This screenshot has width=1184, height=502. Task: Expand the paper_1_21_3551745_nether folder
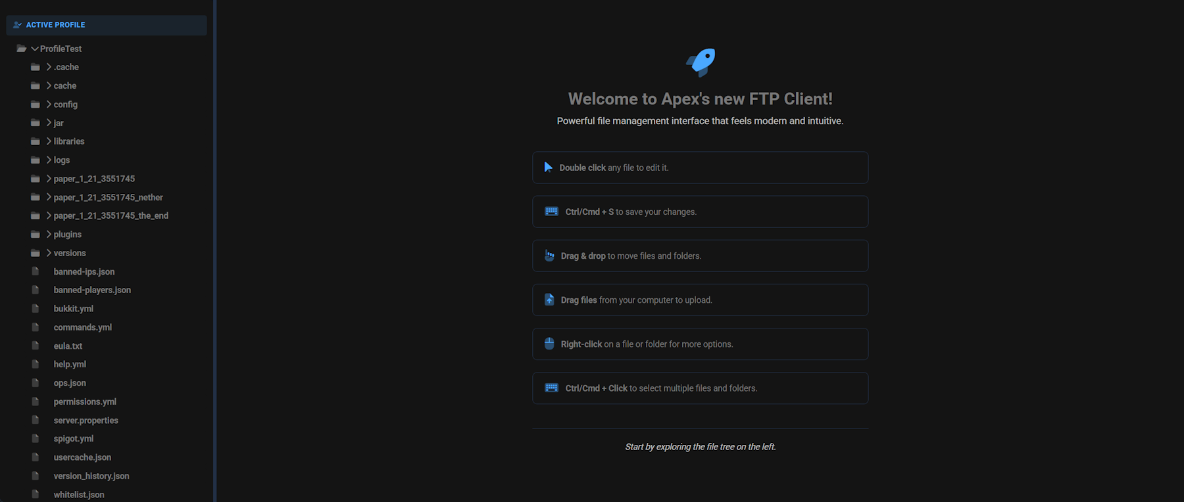(x=49, y=196)
